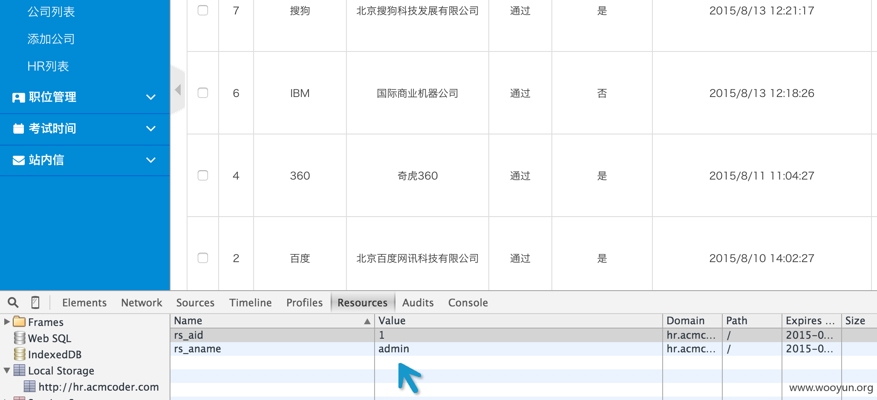The height and width of the screenshot is (400, 877).
Task: Click the 百度 short name cell
Action: click(x=300, y=258)
